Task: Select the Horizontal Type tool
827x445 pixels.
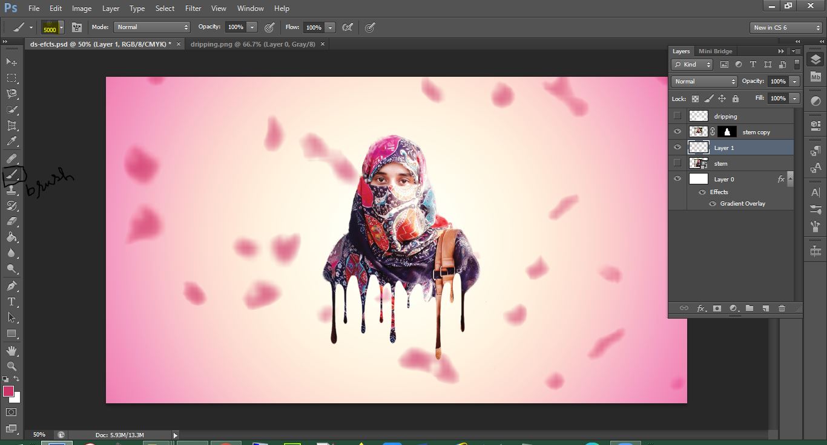Action: pos(12,301)
